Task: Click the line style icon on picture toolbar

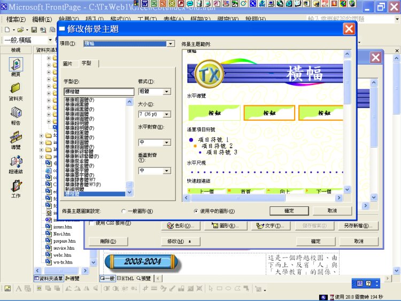Action: pos(154,289)
